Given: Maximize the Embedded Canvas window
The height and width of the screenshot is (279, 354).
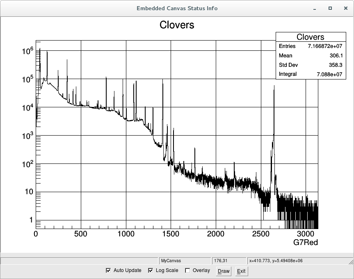Looking at the screenshot, I should pos(330,8).
